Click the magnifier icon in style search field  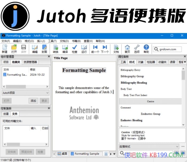point(122,153)
